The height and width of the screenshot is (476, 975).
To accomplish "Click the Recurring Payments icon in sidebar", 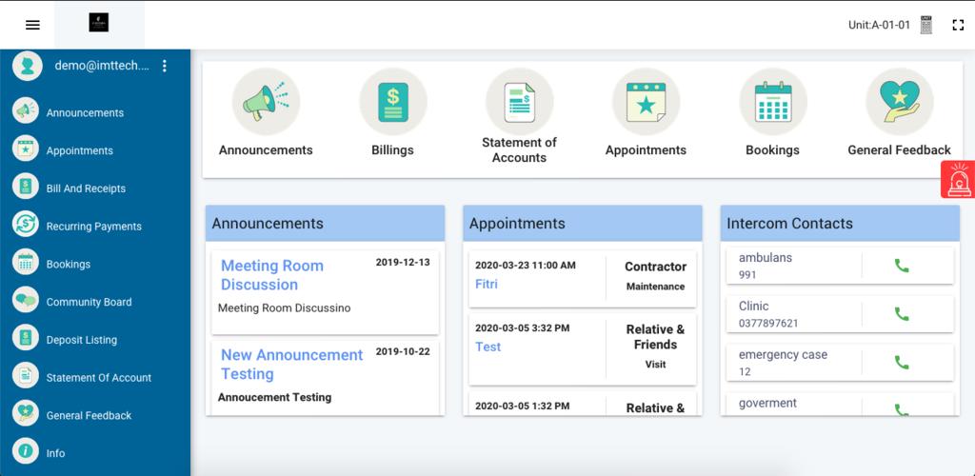I will click(26, 225).
